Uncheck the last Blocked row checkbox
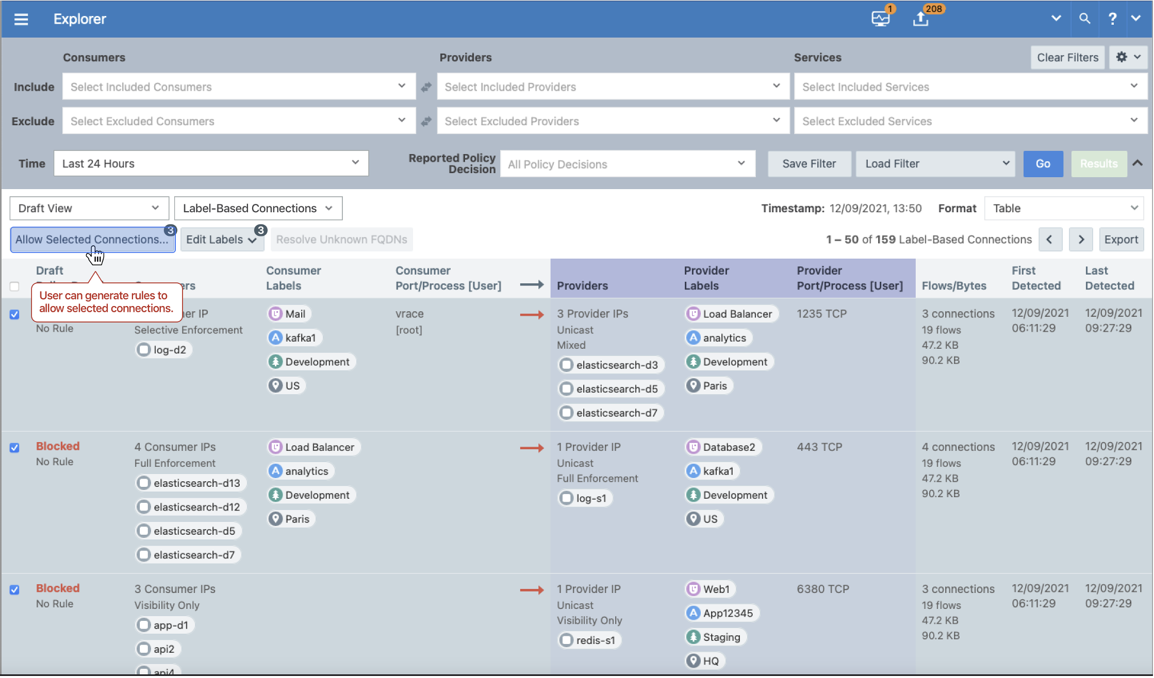 14,589
